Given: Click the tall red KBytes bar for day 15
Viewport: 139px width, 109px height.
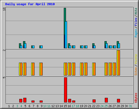Looking at the screenshot, I should click(65, 90).
